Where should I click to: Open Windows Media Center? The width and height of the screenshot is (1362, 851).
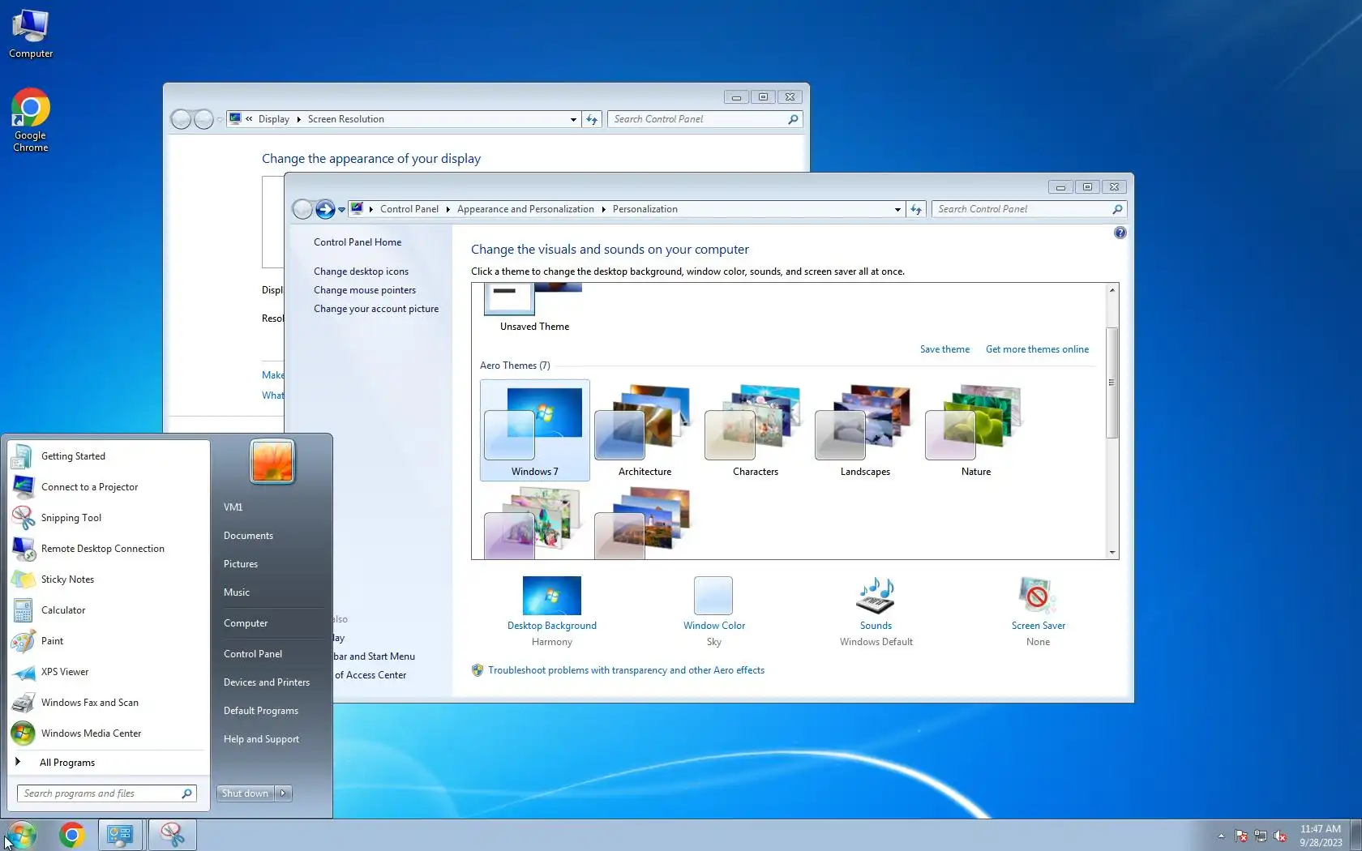(x=109, y=733)
